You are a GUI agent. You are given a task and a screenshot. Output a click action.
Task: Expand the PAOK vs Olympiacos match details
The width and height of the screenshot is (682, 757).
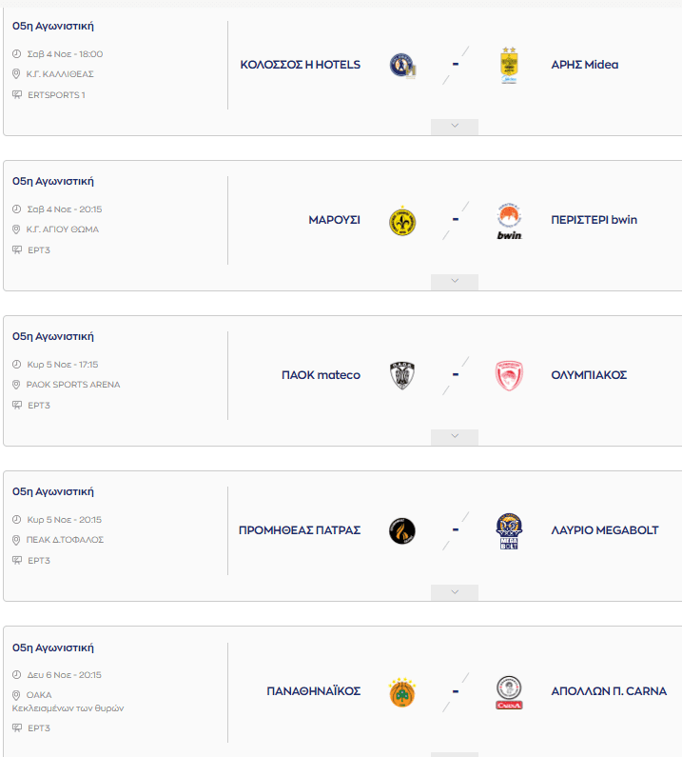coord(455,437)
